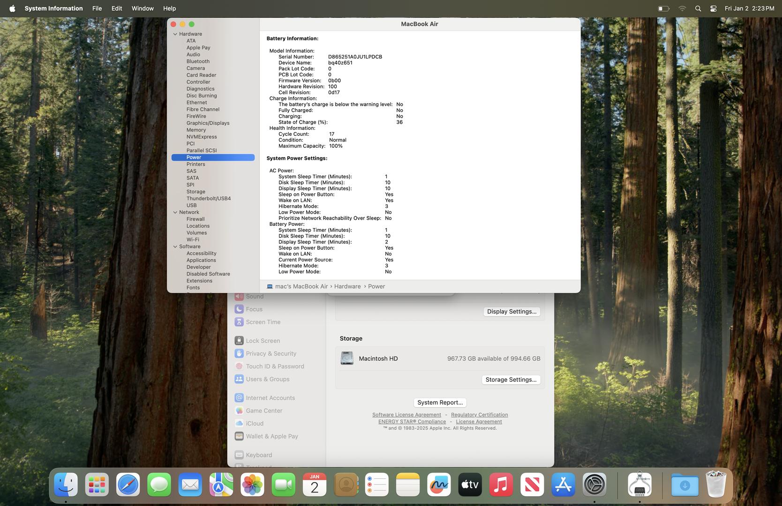
Task: Open Safari from the Dock
Action: pos(128,485)
